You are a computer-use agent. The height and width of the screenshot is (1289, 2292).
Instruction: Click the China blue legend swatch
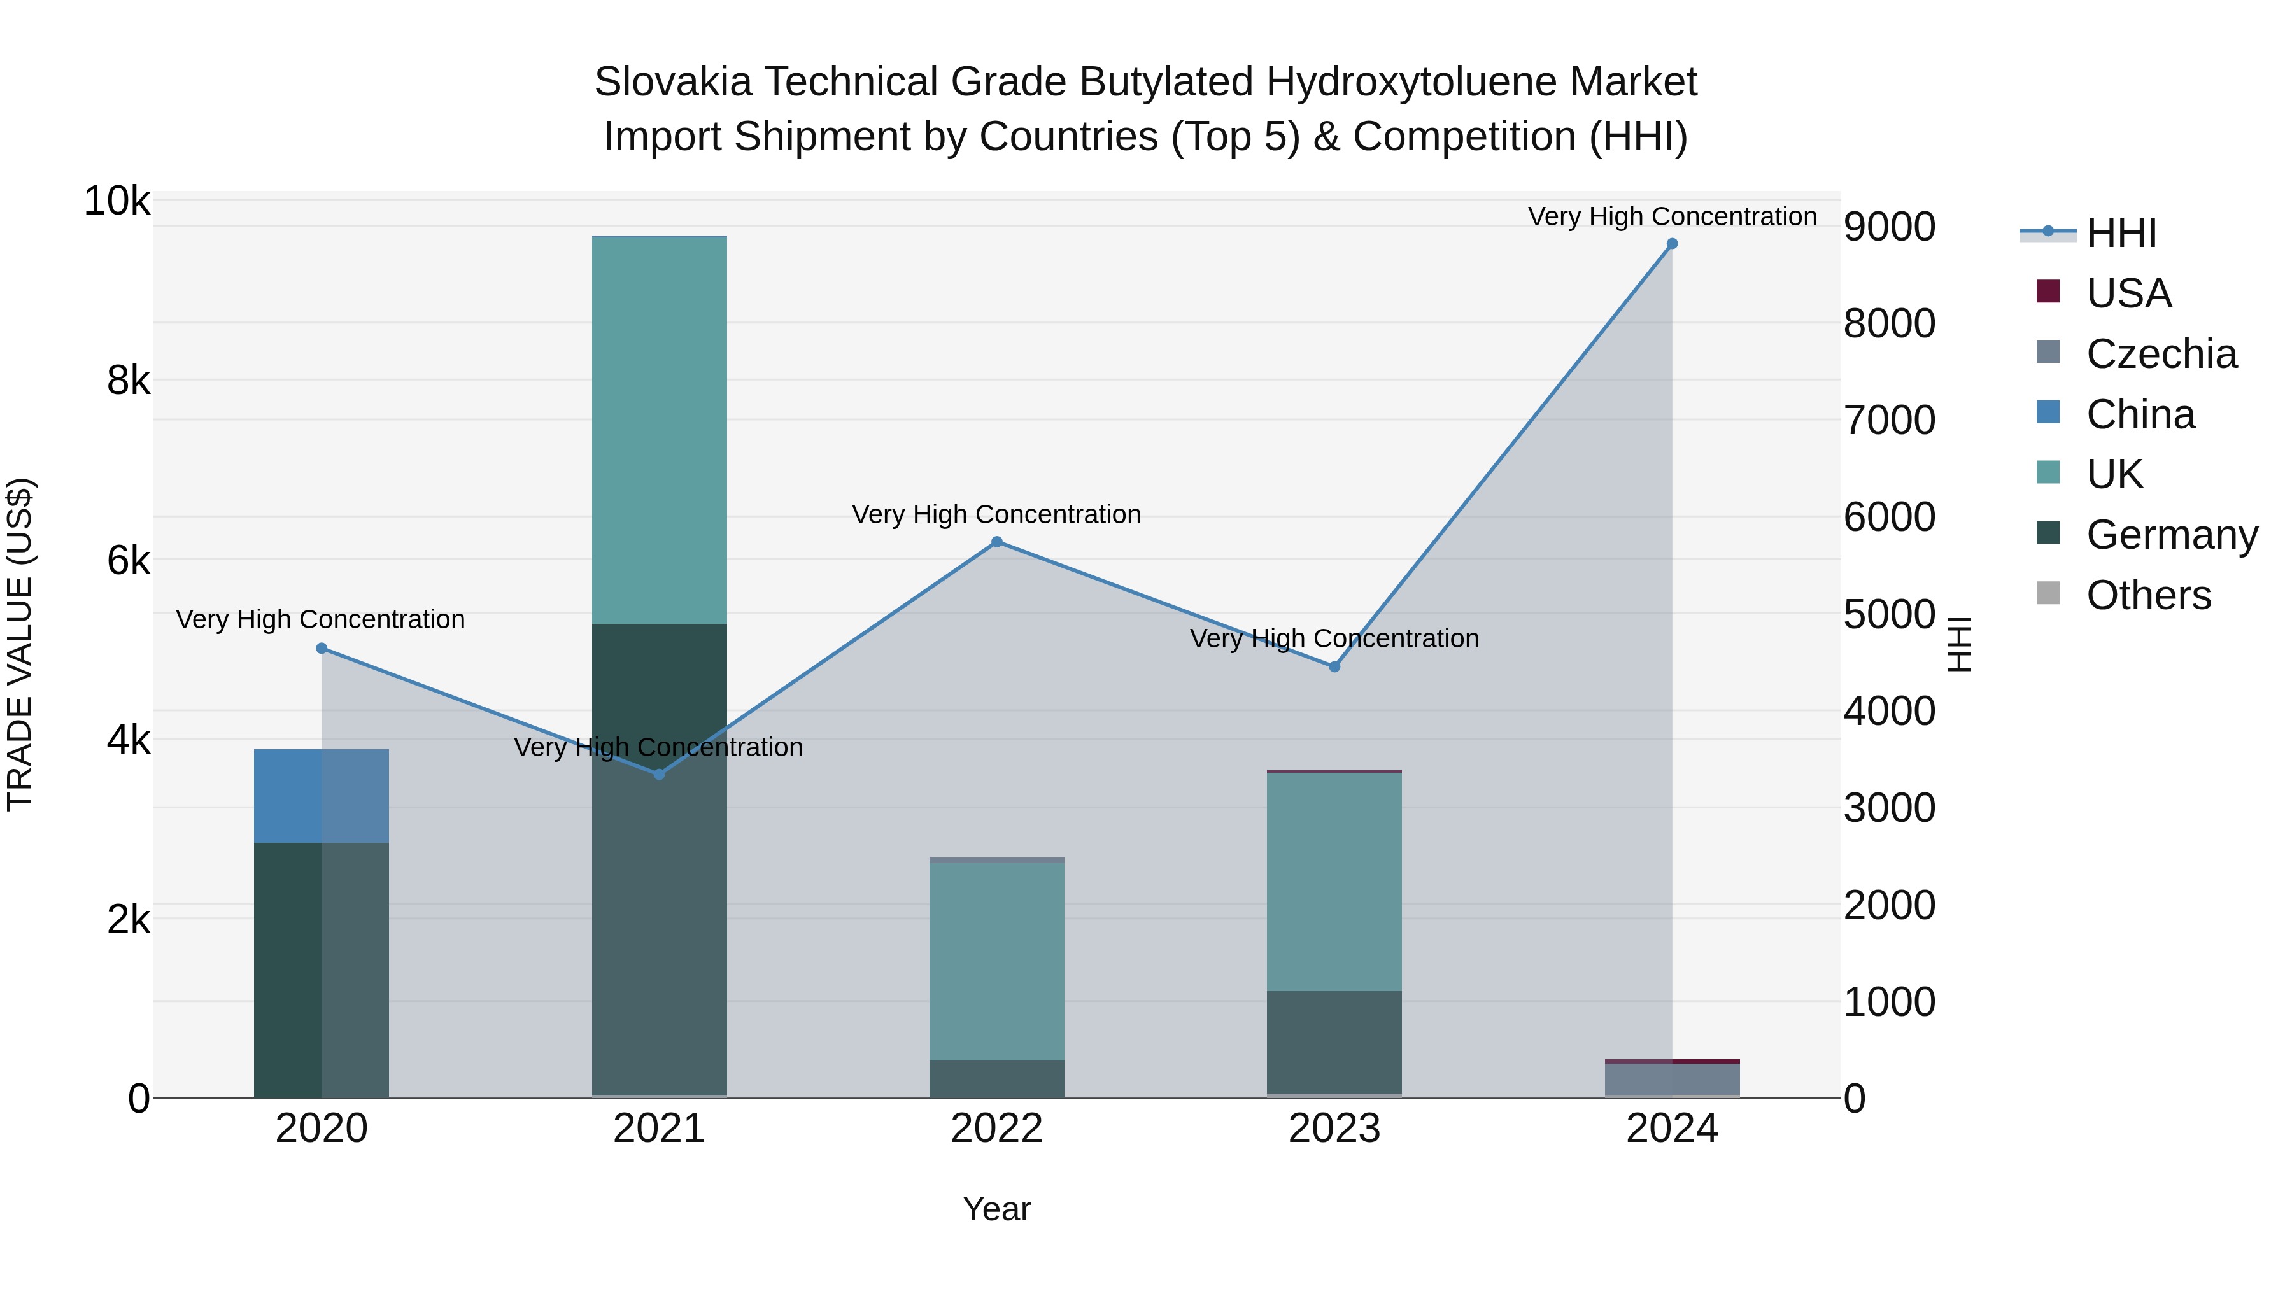(2048, 412)
